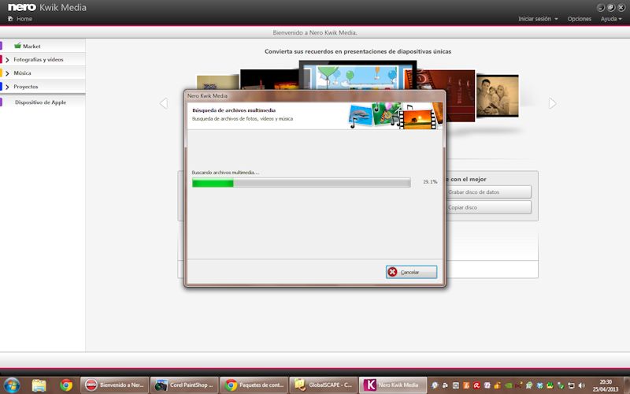Click the Música label in sidebar

(22, 73)
